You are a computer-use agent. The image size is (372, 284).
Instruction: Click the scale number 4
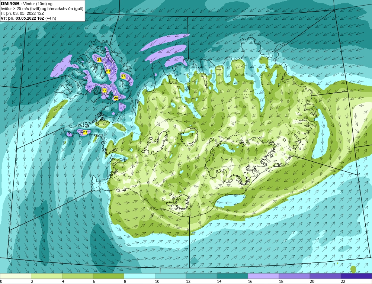[x=63, y=281]
